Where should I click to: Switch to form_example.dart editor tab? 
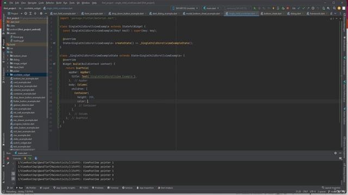point(92,14)
